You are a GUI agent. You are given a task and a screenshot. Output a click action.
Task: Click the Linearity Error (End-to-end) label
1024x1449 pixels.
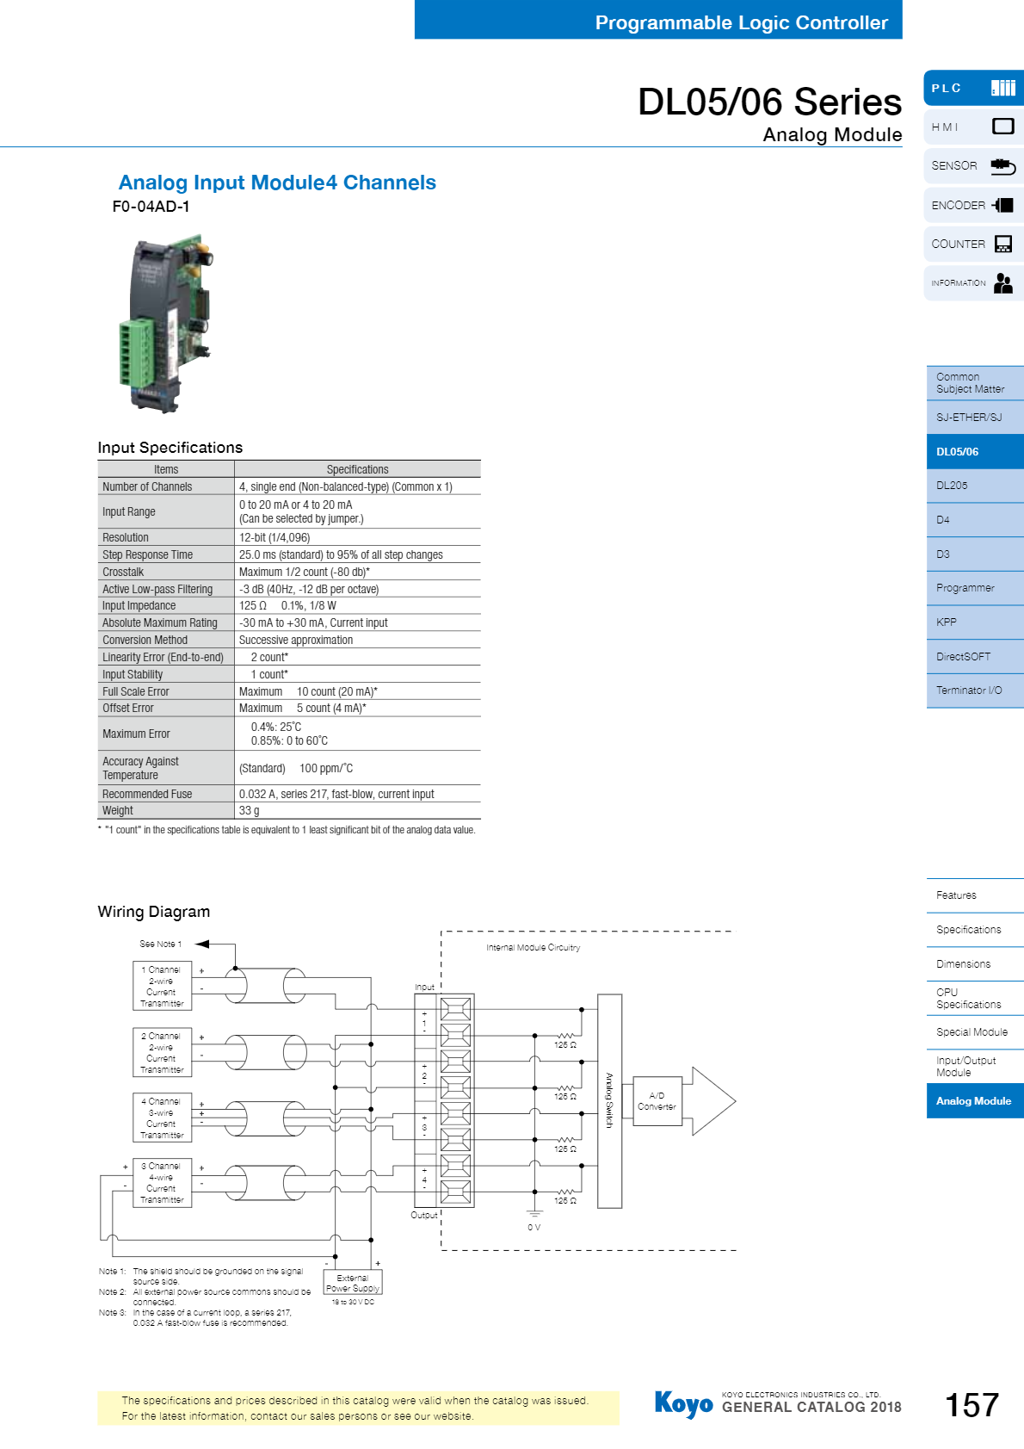[x=163, y=658]
